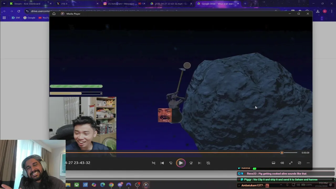Switch to mini player view

[300, 163]
